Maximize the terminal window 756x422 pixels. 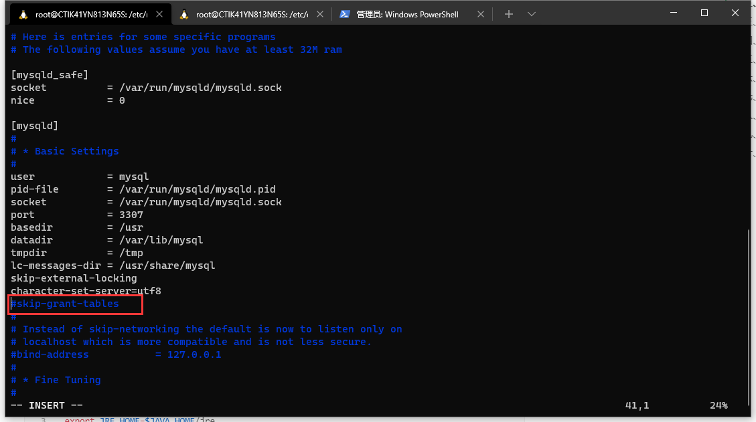(x=704, y=13)
